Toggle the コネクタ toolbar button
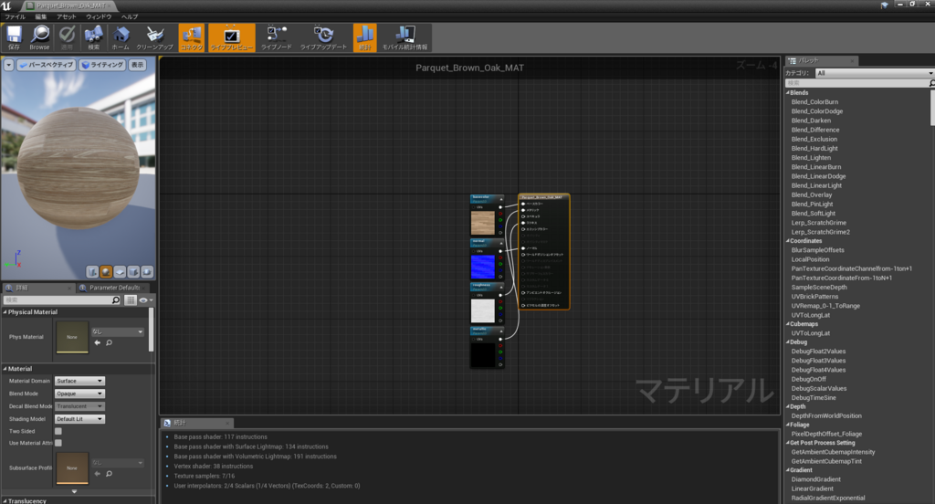The width and height of the screenshot is (935, 504). tap(192, 37)
